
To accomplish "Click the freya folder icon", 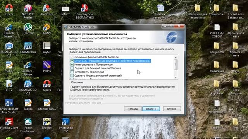I will tap(236, 67).
